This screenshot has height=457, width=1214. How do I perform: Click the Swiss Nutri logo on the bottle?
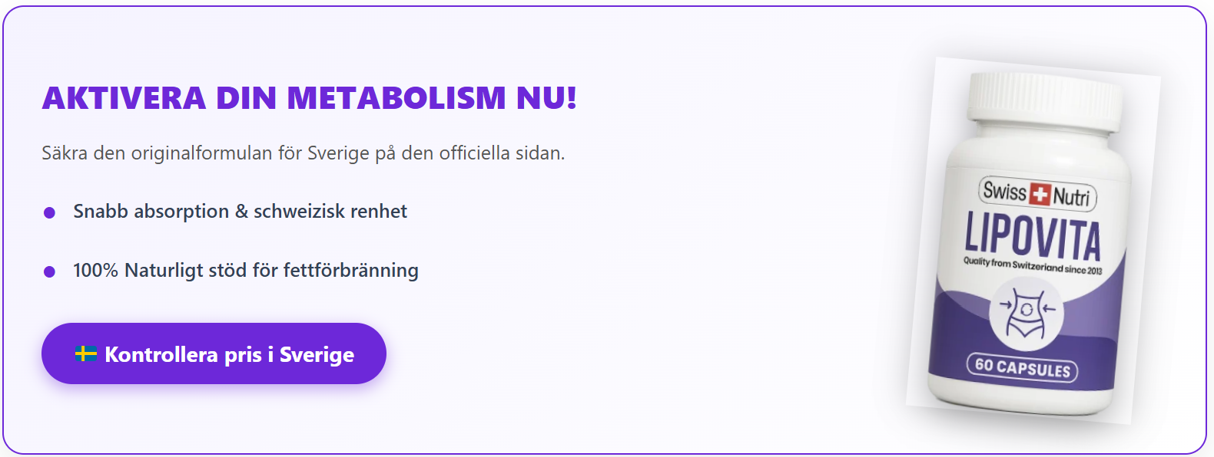coord(1037,193)
